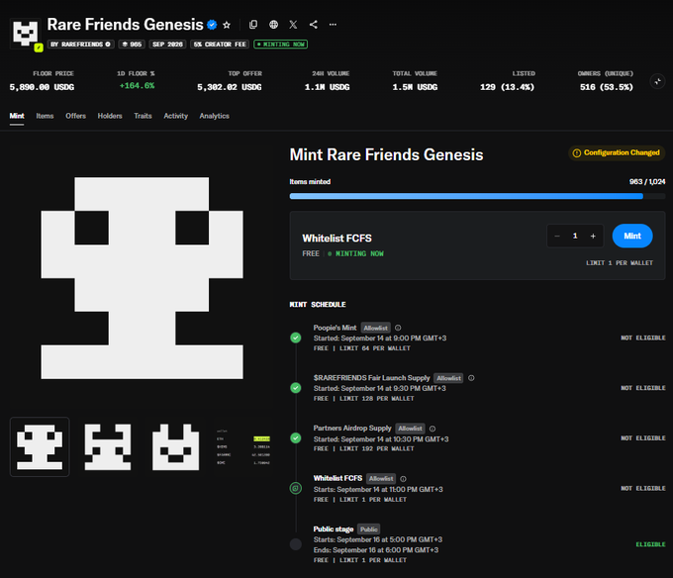
Task: Click the +164.6% floor change value
Action: click(137, 86)
